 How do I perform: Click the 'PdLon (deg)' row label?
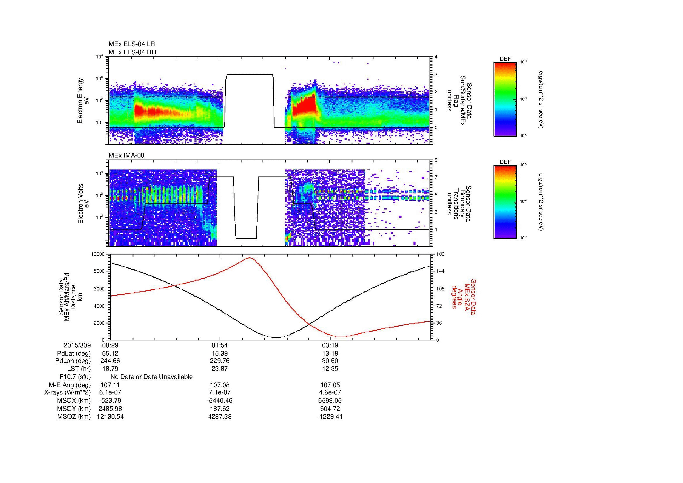tap(73, 361)
